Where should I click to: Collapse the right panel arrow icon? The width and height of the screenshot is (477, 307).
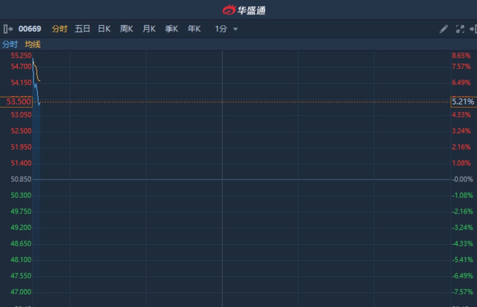click(x=473, y=29)
